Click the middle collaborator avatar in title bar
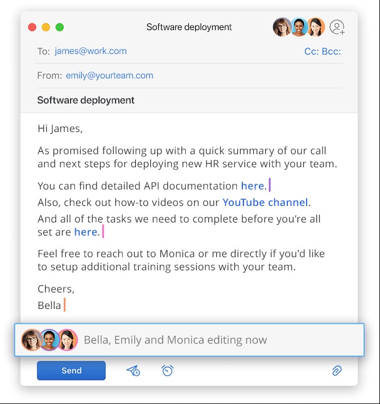Screen dimensions: 380x404 [299, 27]
